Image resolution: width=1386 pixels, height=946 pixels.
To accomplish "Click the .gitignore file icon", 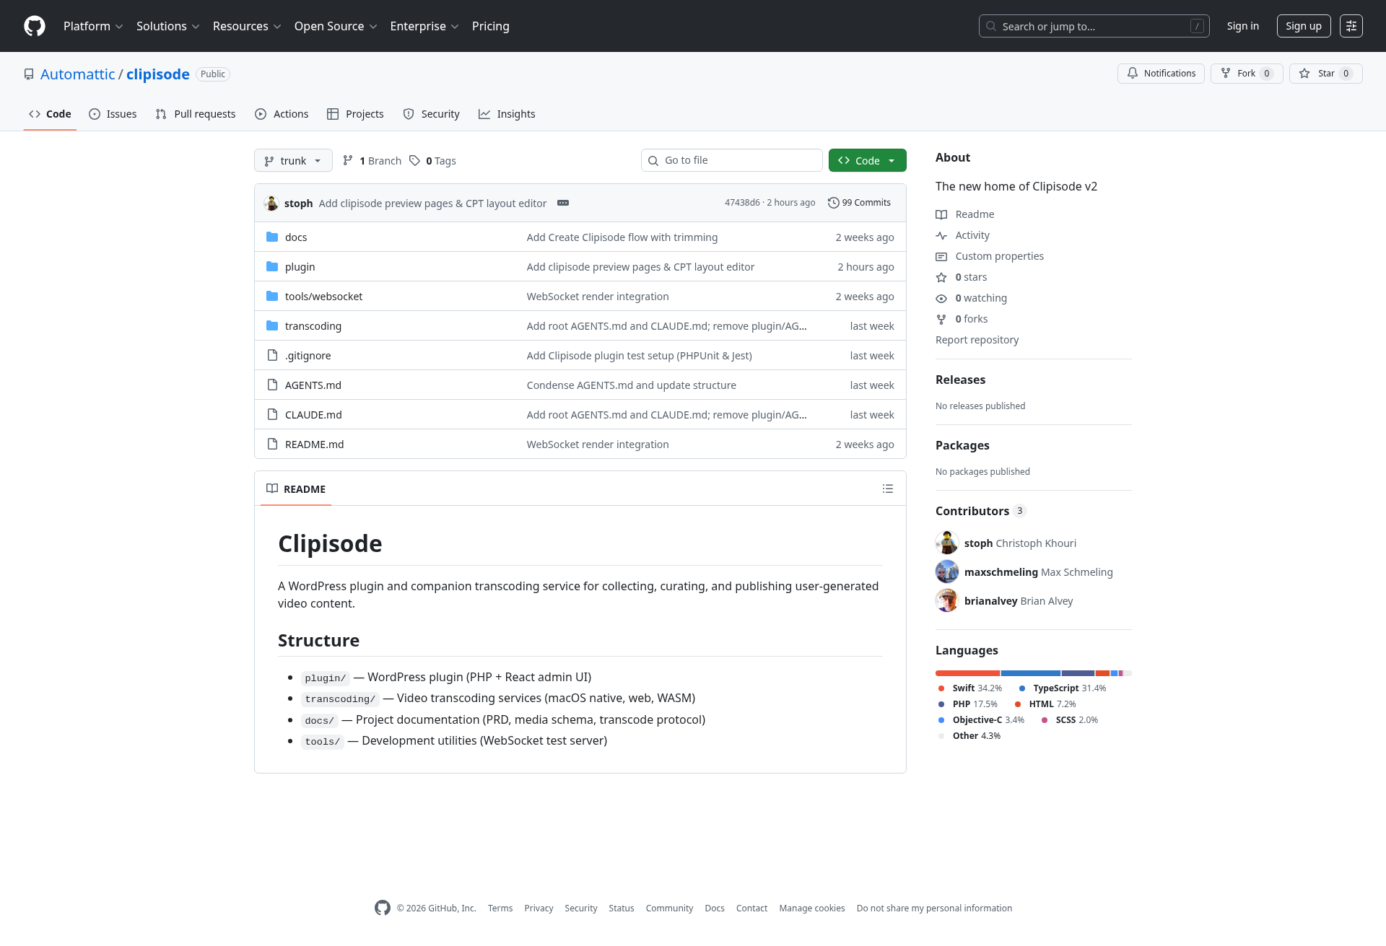I will coord(272,355).
